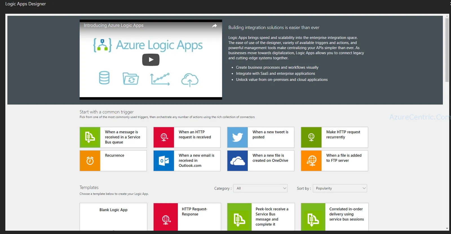Open the Category dropdown set to All
This screenshot has width=451, height=234.
(x=260, y=188)
